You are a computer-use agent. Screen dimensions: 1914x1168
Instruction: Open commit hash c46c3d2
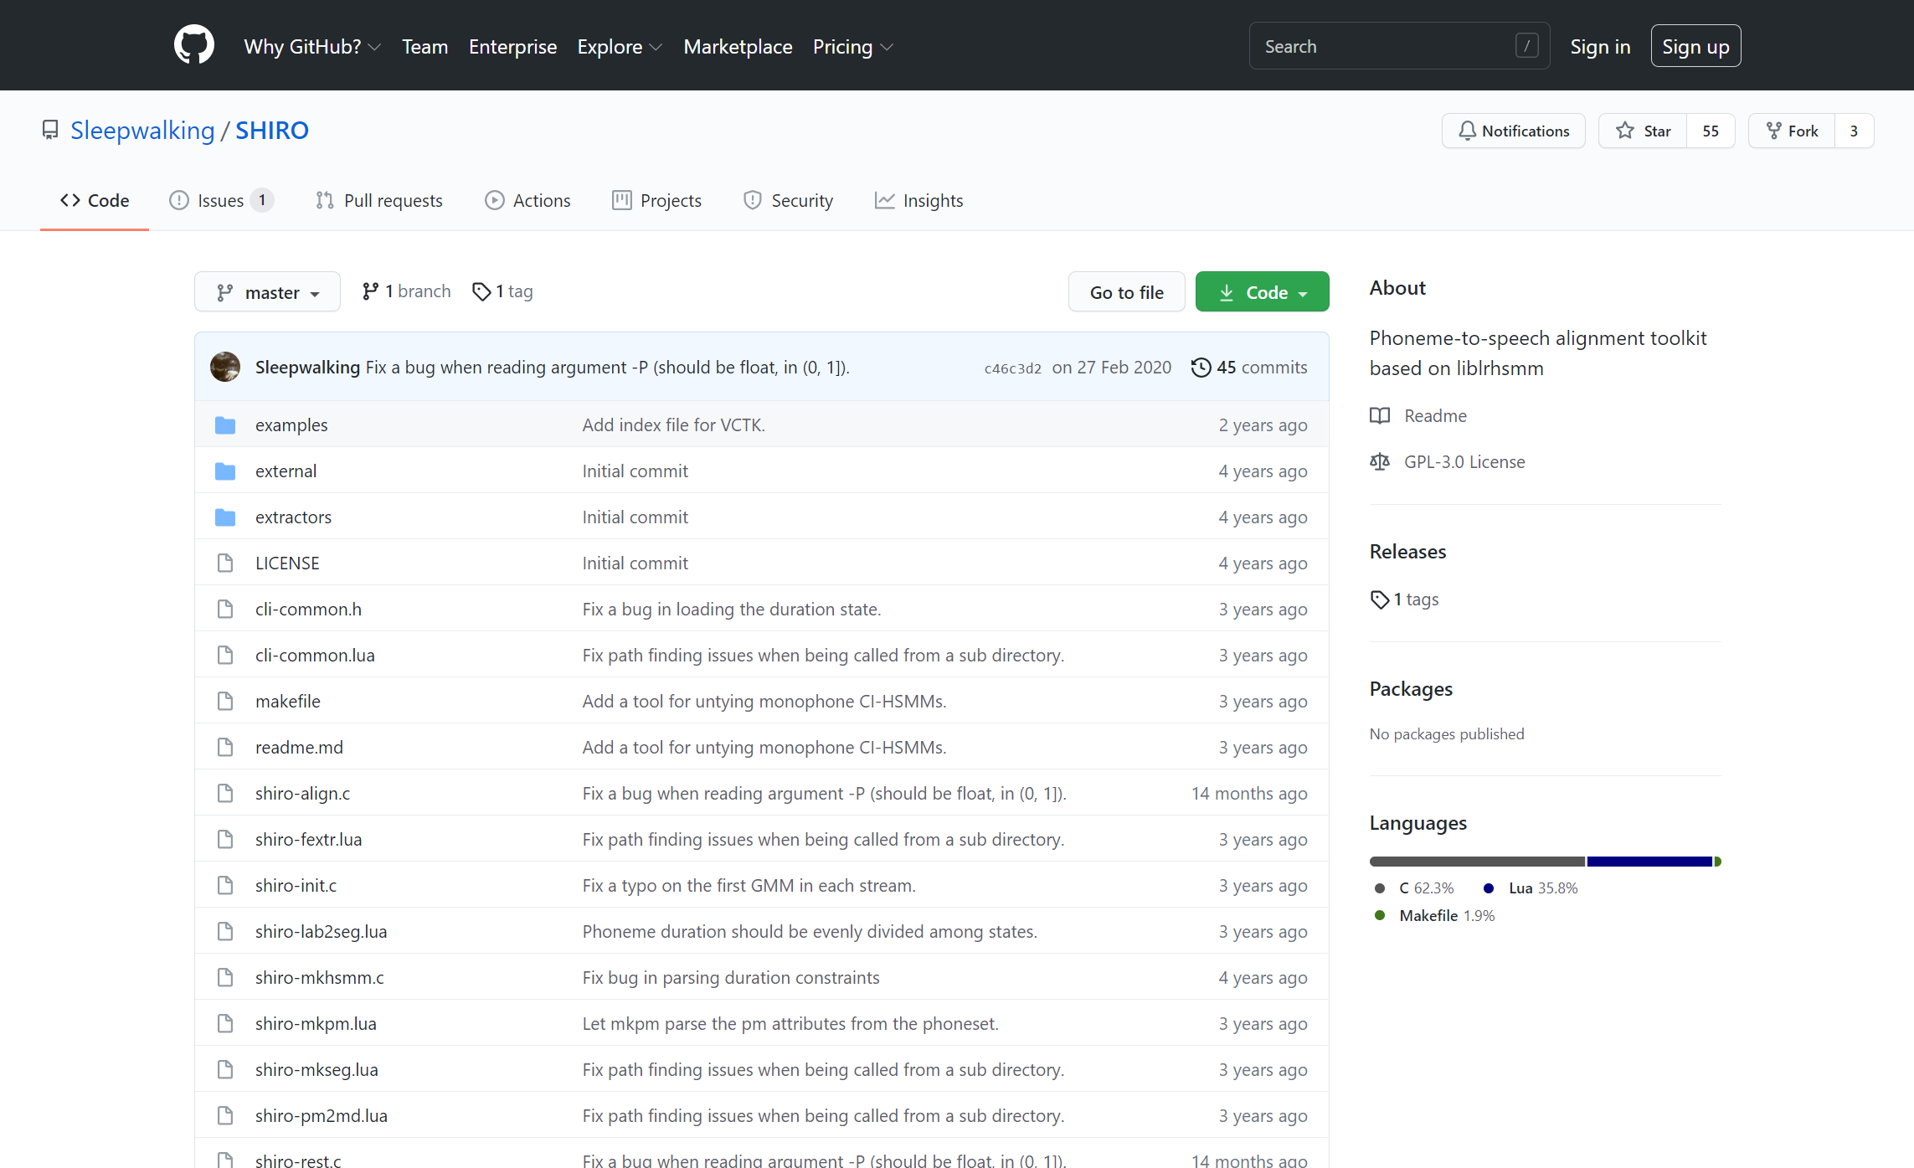coord(1012,368)
